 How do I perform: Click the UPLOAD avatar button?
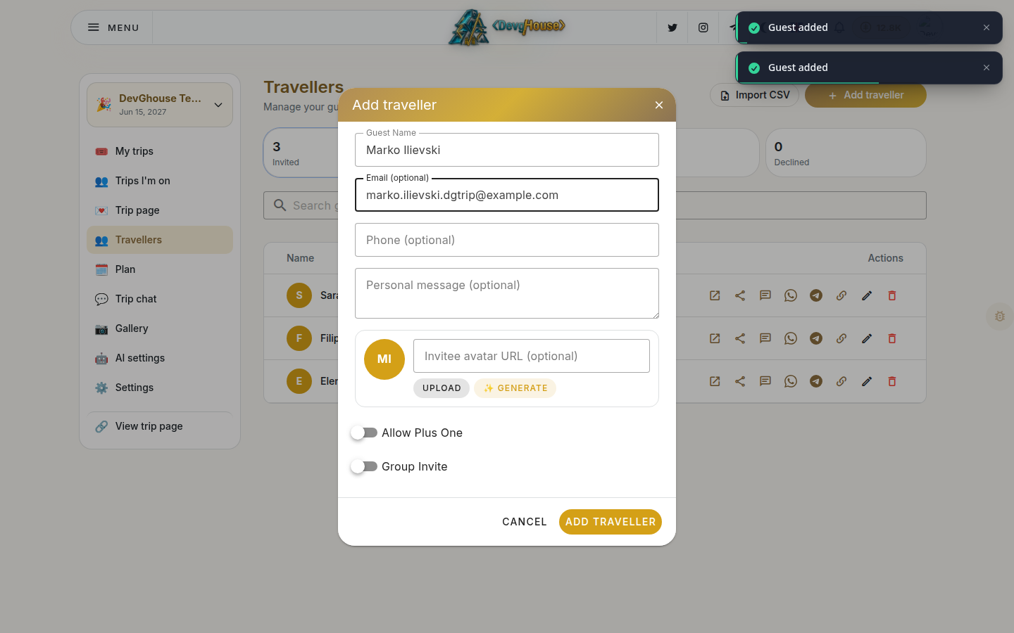coord(442,388)
